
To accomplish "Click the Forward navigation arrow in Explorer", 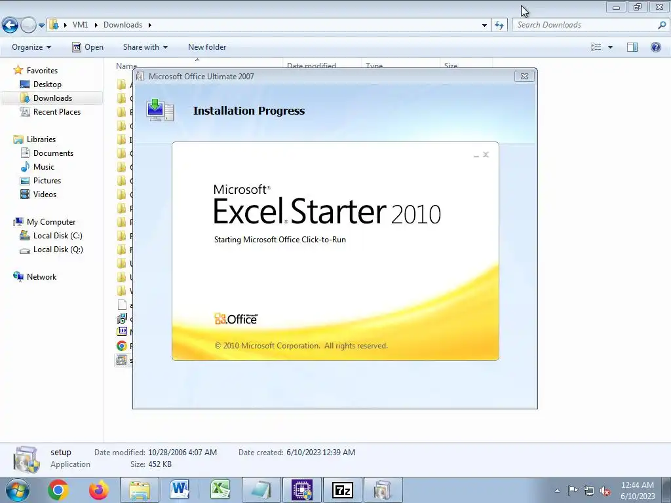I will coord(28,26).
